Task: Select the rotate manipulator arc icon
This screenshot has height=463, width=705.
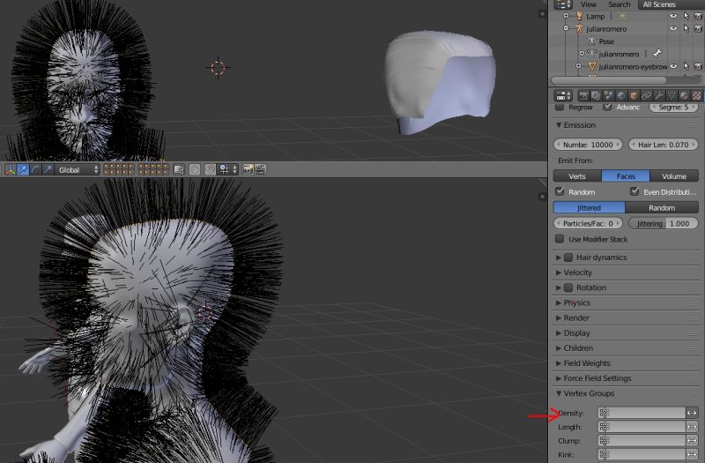Action: pyautogui.click(x=35, y=169)
